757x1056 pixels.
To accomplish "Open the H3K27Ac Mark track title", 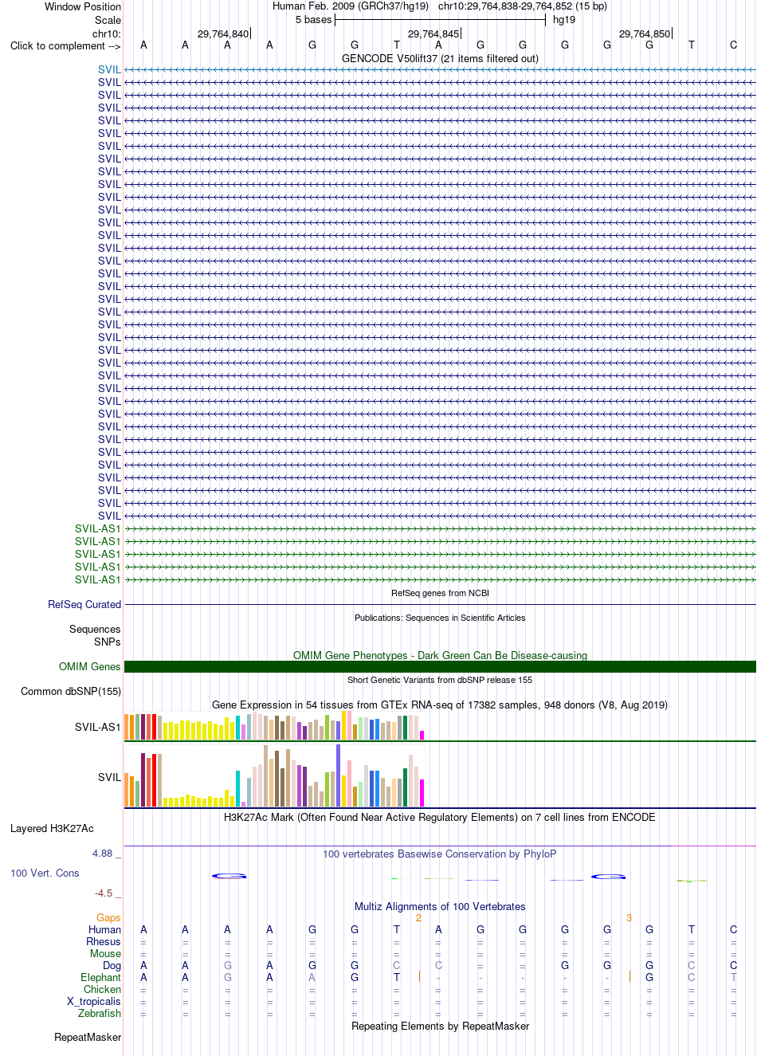I will pos(440,817).
